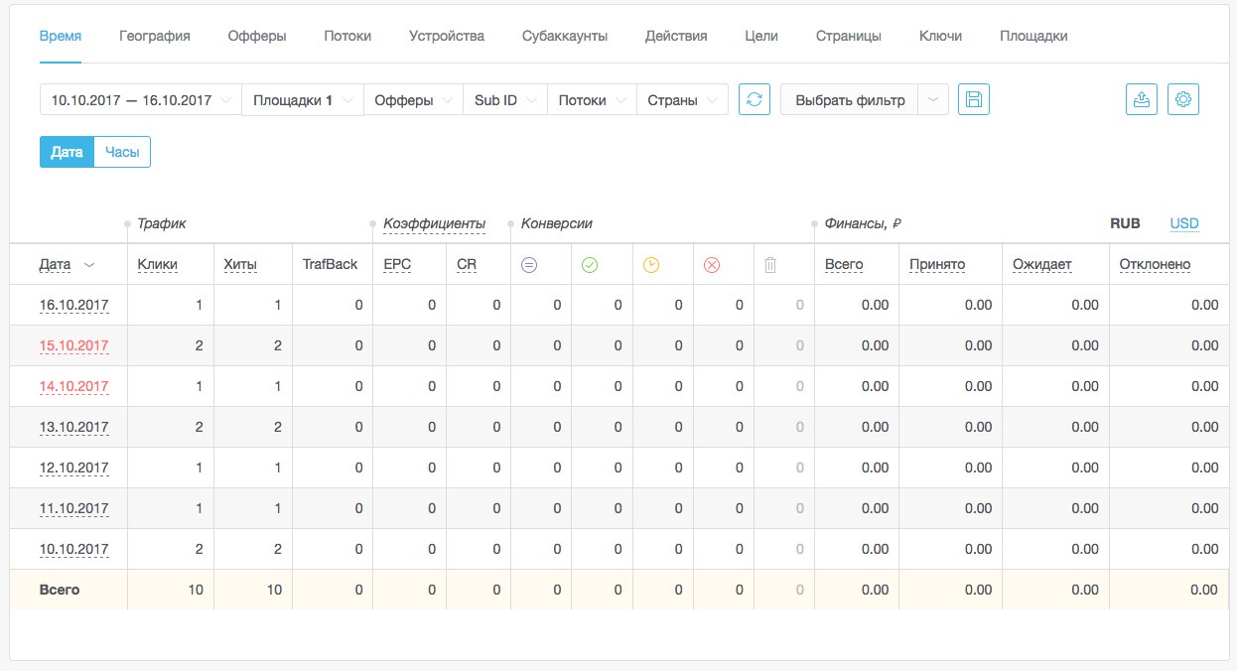
Task: Sort by Клики column header
Action: (x=158, y=265)
